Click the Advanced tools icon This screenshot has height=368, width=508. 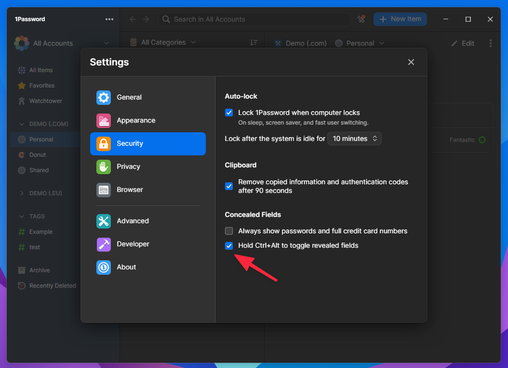click(x=104, y=221)
